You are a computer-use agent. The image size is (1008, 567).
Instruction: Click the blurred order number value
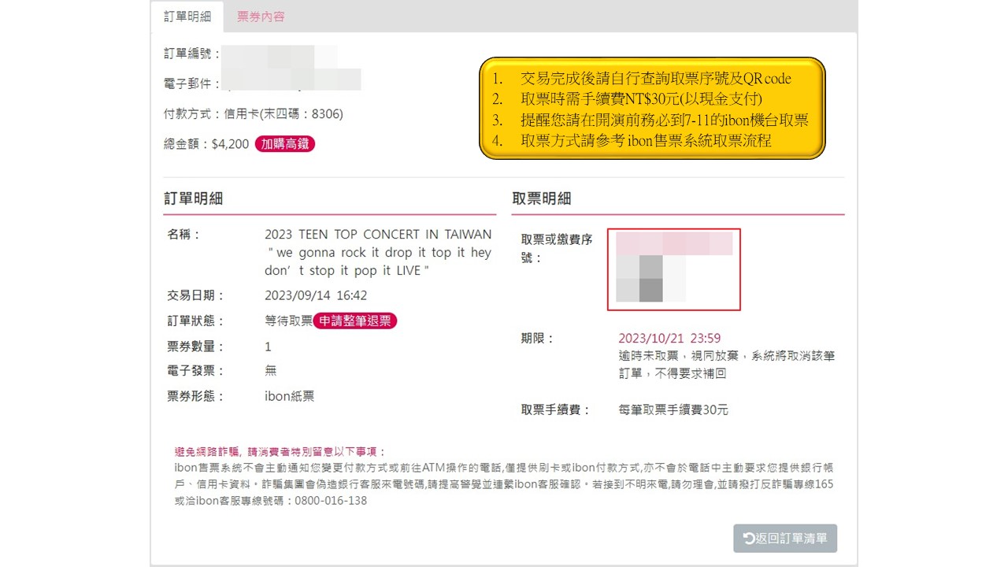click(x=280, y=54)
